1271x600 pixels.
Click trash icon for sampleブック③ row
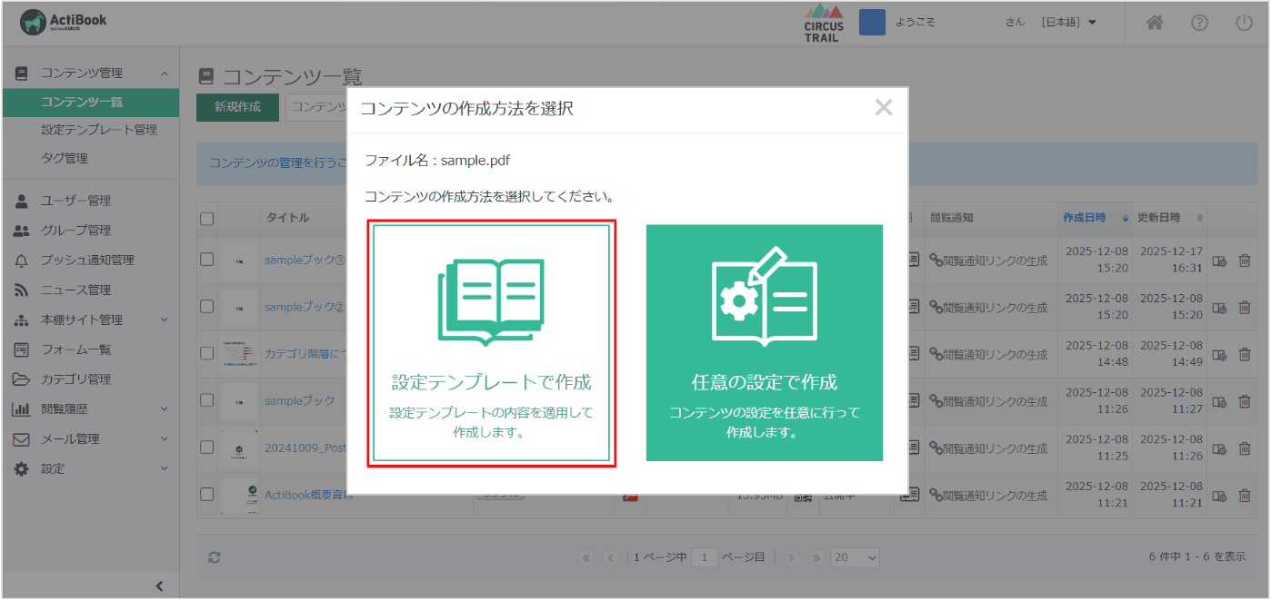(1245, 260)
